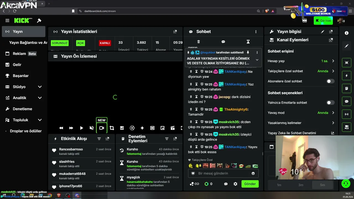Select the crop tool in preview toolbar

coord(112,128)
